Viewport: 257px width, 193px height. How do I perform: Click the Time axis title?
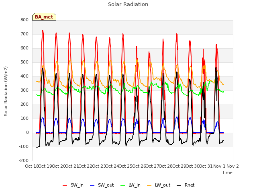pos(227,172)
